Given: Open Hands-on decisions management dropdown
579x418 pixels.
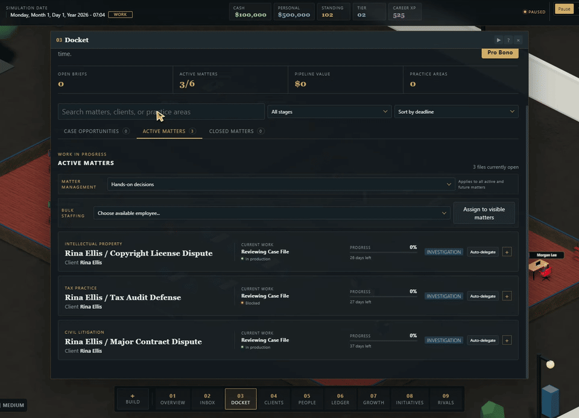Looking at the screenshot, I should pyautogui.click(x=280, y=184).
